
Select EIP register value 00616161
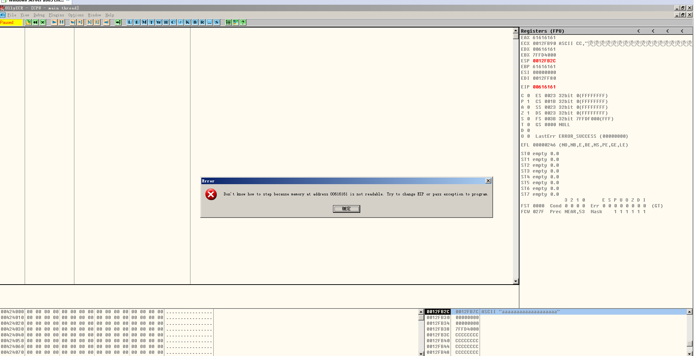pyautogui.click(x=544, y=87)
